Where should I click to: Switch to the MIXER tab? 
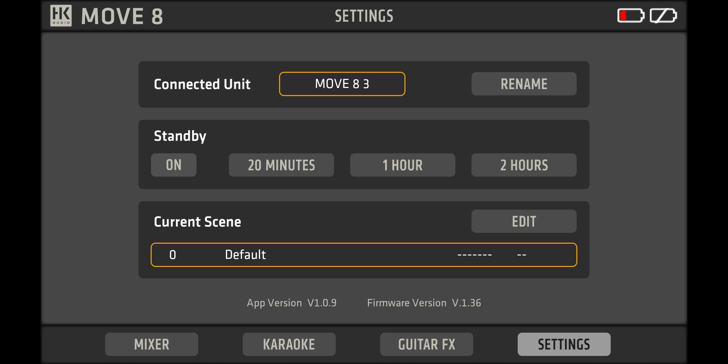pos(152,344)
